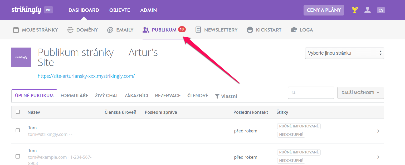
Task: Click the Štítky column header
Action: click(x=282, y=112)
